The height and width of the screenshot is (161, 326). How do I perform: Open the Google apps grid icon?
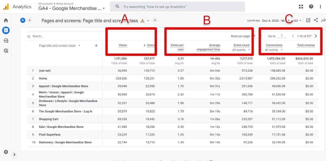301,7
